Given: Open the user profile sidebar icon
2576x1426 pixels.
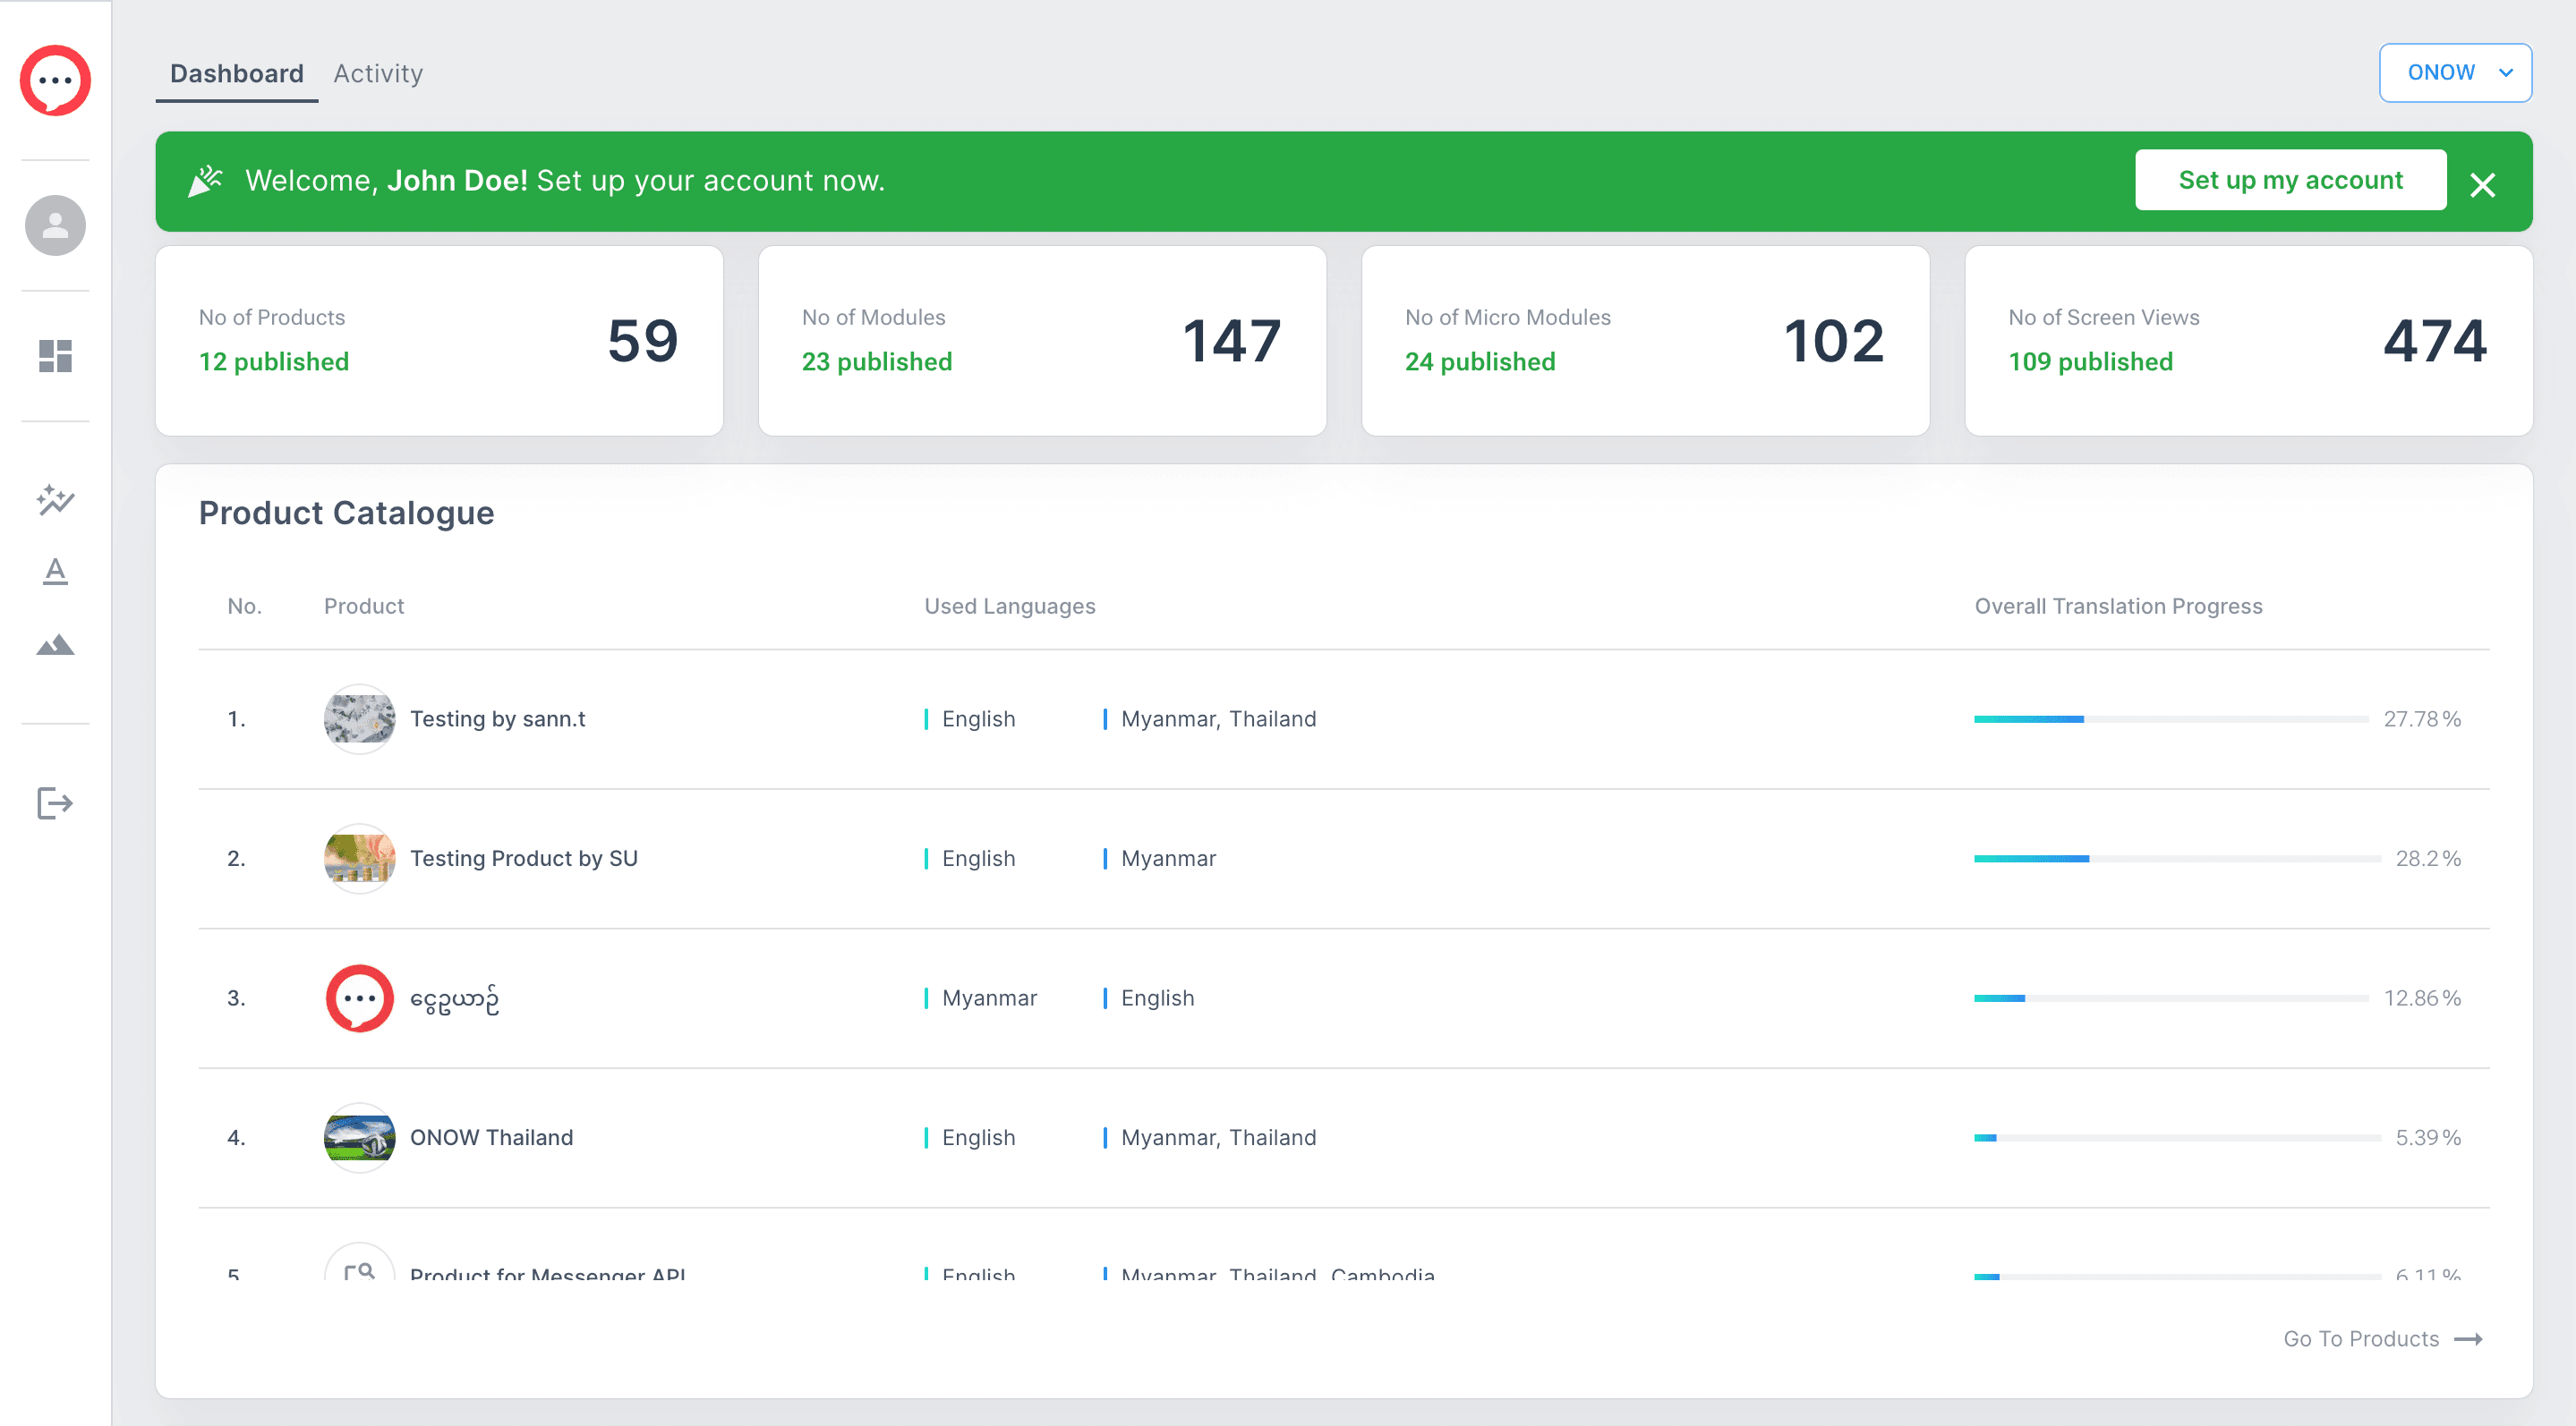Looking at the screenshot, I should tap(55, 225).
